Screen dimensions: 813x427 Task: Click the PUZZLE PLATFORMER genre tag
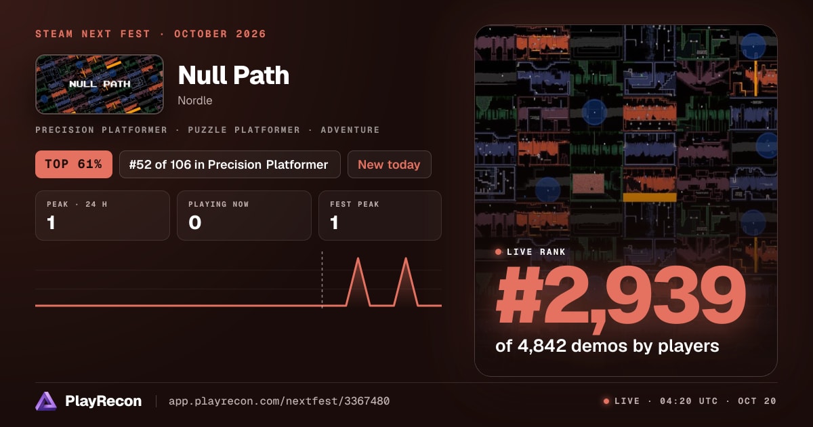click(x=244, y=130)
